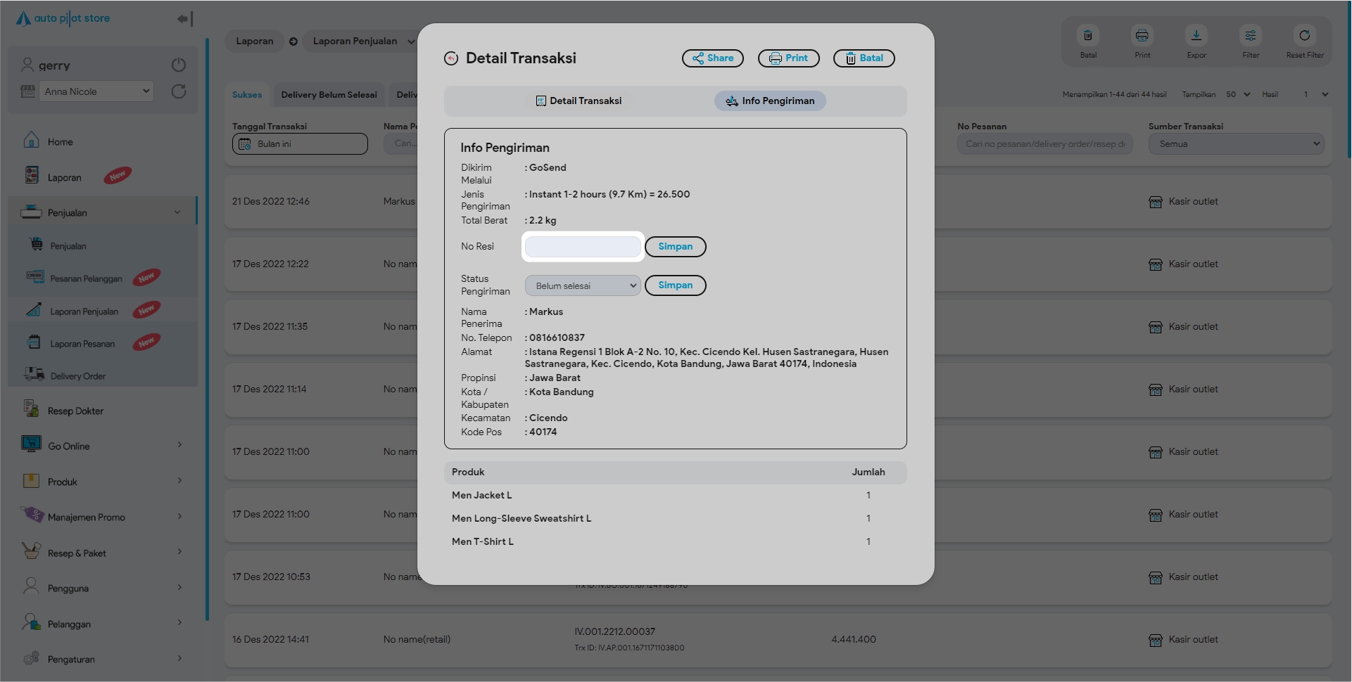Viewport: 1352px width, 682px height.
Task: Click the Print icon in top toolbar
Action: (x=1142, y=36)
